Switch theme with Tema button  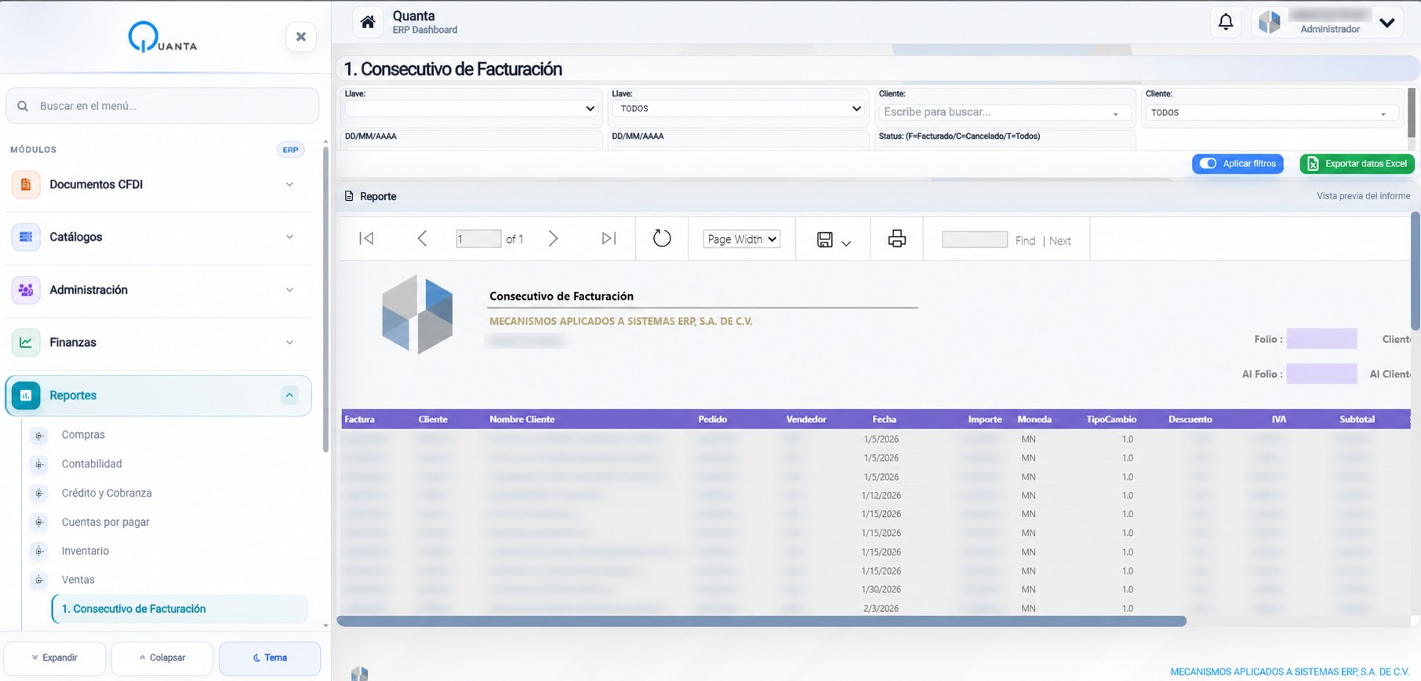point(270,657)
